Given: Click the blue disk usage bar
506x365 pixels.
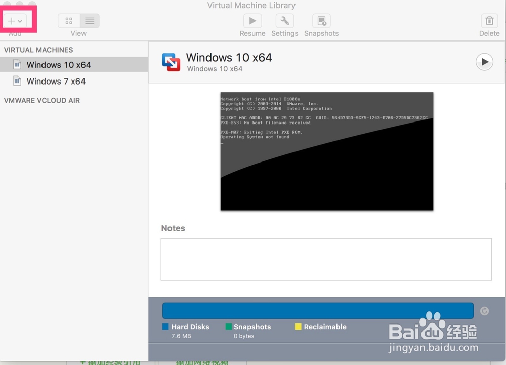Looking at the screenshot, I should click(x=318, y=310).
